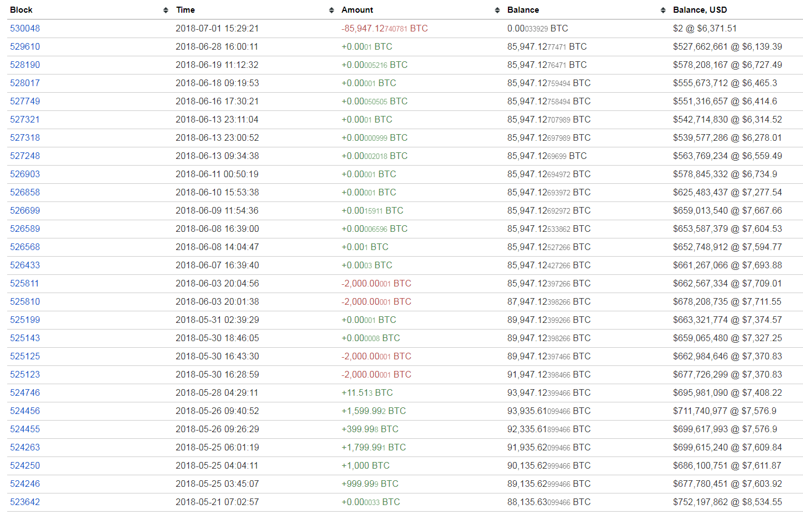The image size is (803, 515).
Task: Select time 2018-06-13 23:00:52
Action: (217, 138)
